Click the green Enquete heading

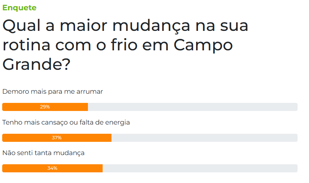tap(19, 8)
